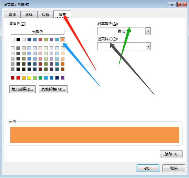Pick the cream swatch in theme row
The width and height of the screenshot is (189, 178).
pos(24,40)
